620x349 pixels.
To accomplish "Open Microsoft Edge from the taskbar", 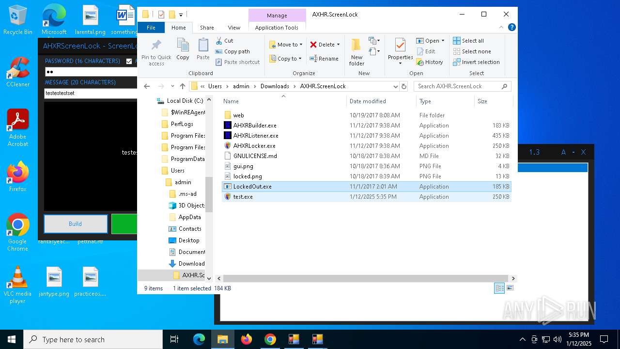I will coord(199,339).
